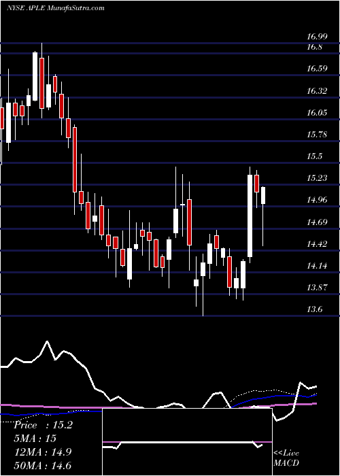Click the 14.14 price axis label
340x476 pixels.
pyautogui.click(x=317, y=266)
